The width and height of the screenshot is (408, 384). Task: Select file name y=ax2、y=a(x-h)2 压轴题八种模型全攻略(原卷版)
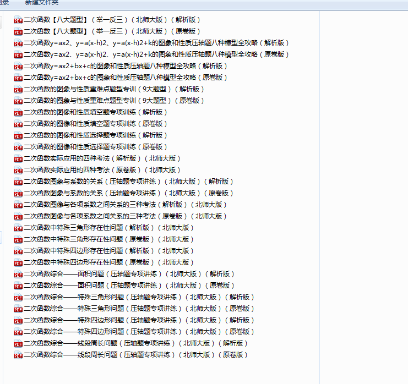(x=156, y=54)
